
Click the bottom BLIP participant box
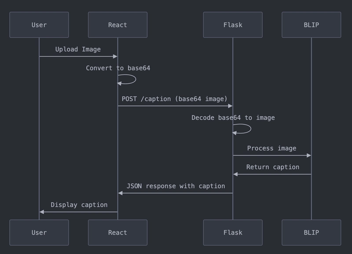312,232
